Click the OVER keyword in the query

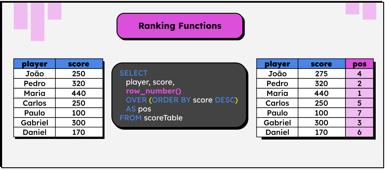(x=136, y=100)
